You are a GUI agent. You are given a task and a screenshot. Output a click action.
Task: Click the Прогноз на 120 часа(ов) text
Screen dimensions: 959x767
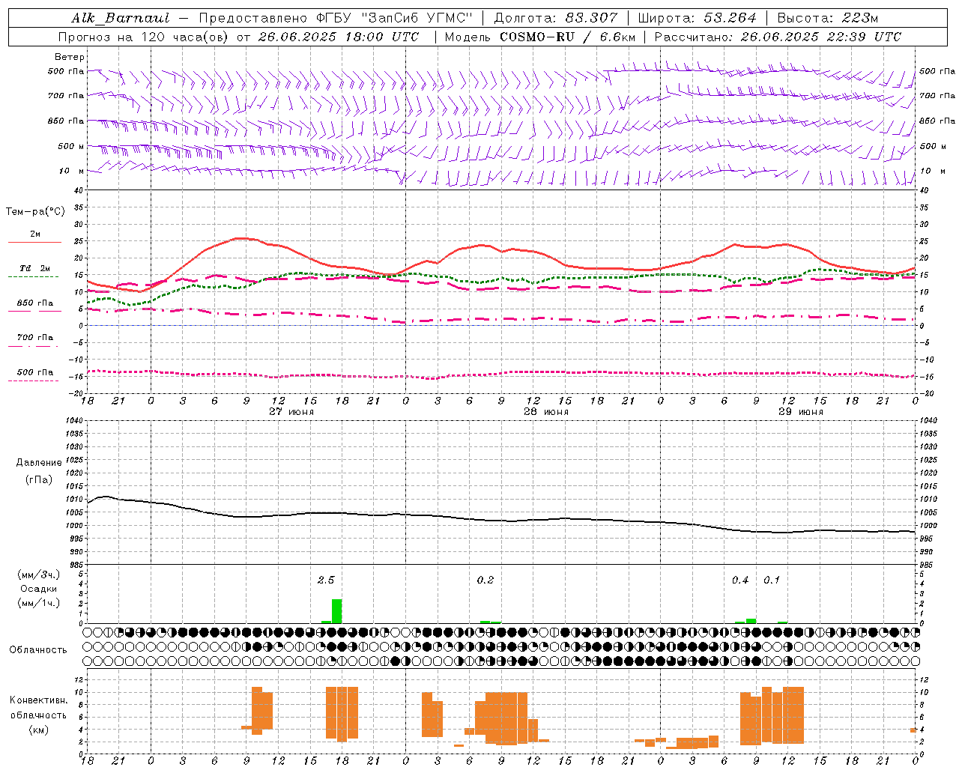[x=143, y=37]
